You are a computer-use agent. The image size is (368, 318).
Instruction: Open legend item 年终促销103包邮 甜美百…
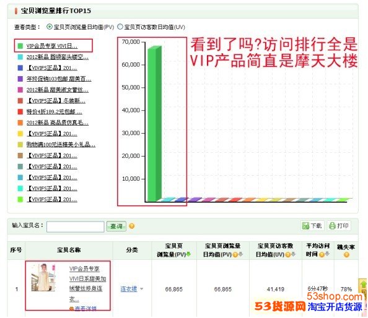[59, 79]
